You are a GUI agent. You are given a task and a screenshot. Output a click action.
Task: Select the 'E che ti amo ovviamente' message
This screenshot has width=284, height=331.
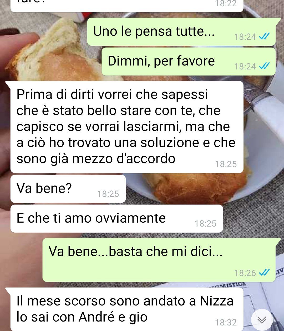pyautogui.click(x=116, y=219)
